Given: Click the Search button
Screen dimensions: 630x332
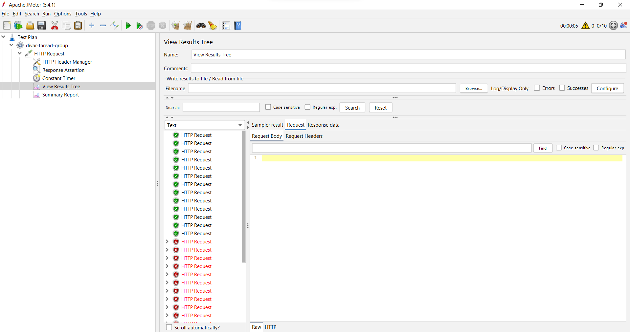Looking at the screenshot, I should pos(352,108).
